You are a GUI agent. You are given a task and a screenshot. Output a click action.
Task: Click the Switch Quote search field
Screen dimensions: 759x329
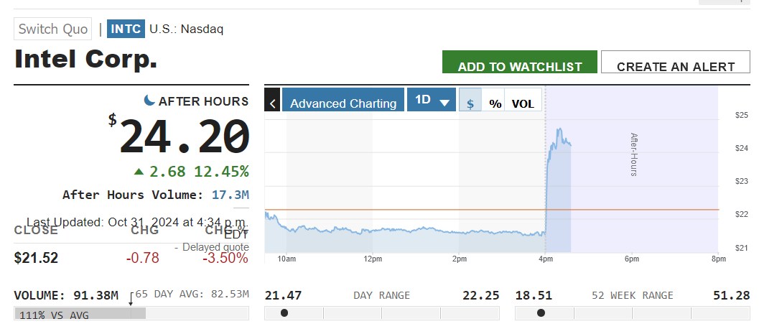pos(53,29)
